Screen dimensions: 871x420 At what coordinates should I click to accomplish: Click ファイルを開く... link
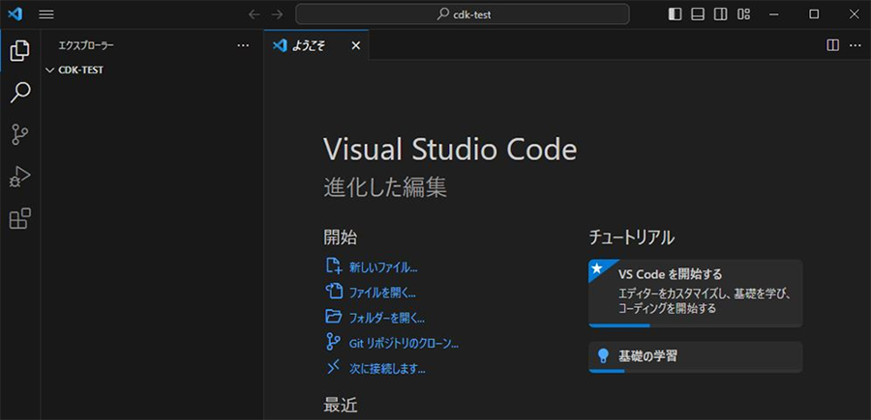click(382, 294)
